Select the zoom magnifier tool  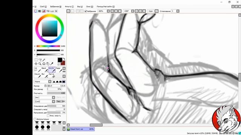(x=40, y=64)
